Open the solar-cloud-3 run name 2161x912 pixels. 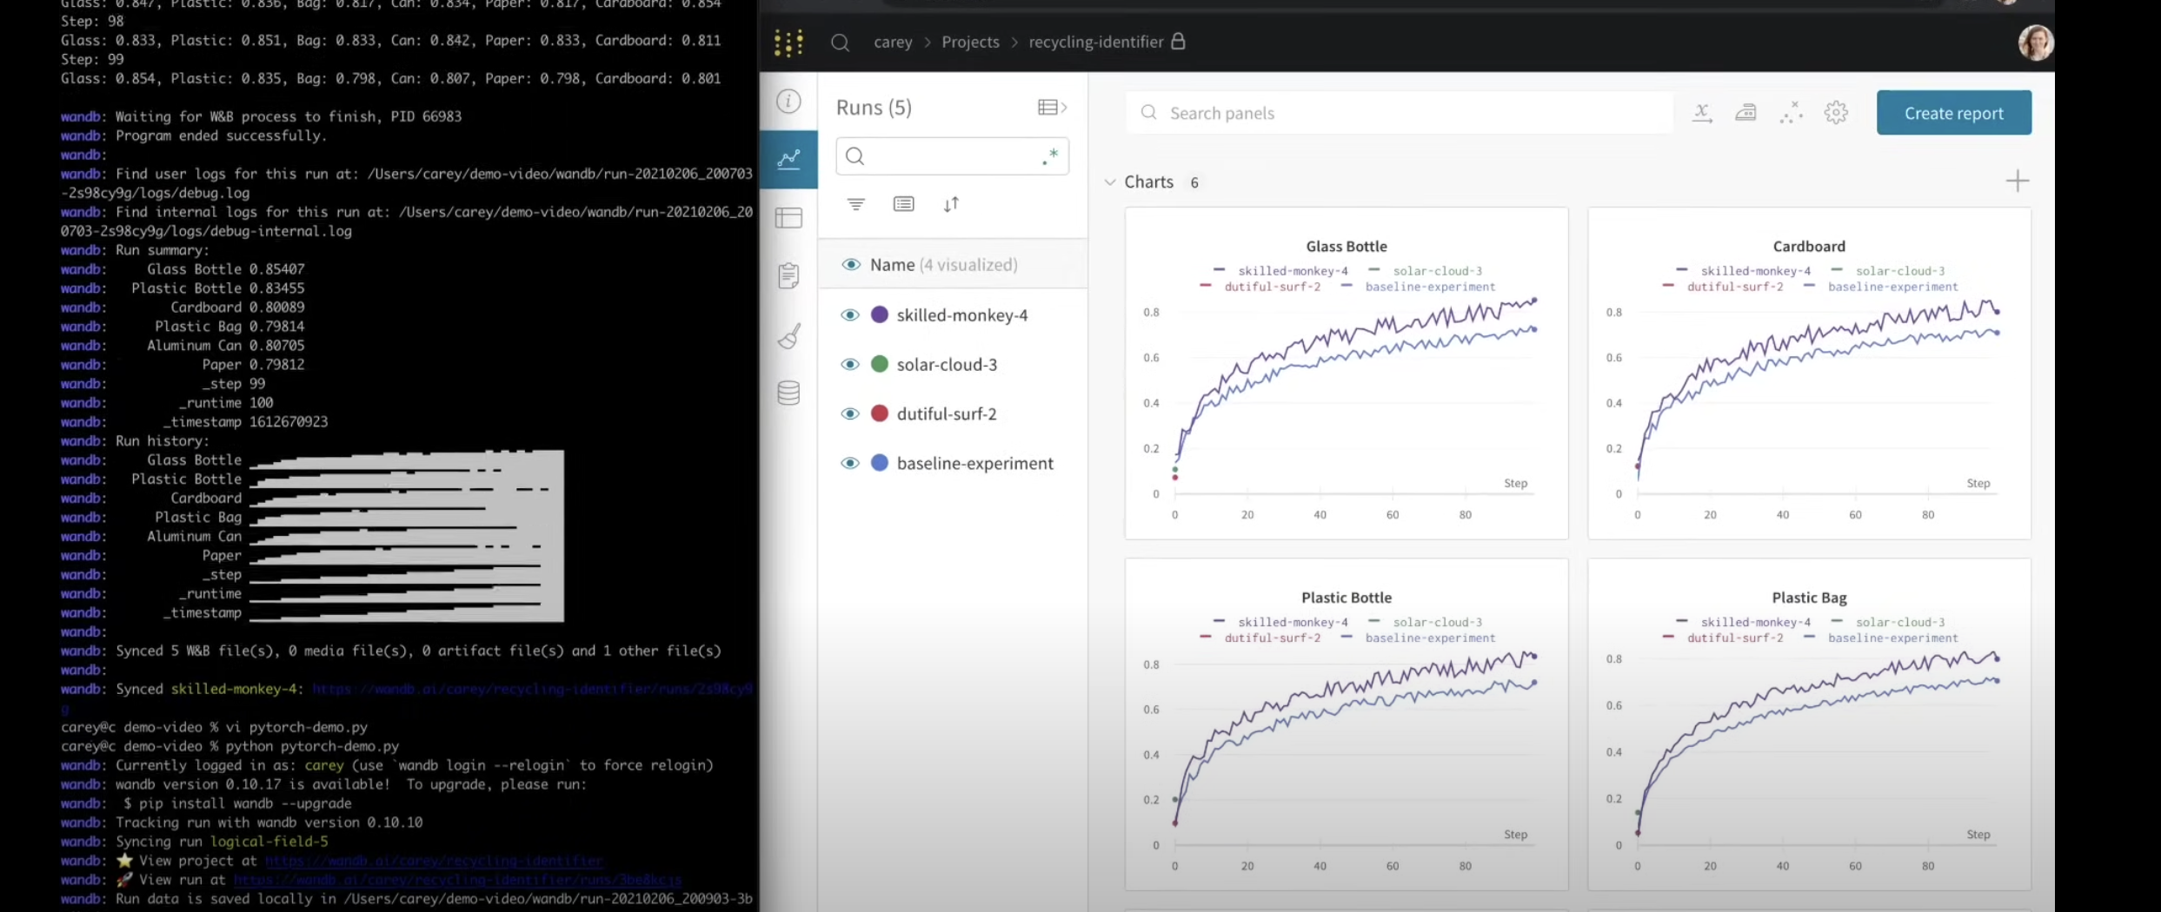[x=947, y=364]
